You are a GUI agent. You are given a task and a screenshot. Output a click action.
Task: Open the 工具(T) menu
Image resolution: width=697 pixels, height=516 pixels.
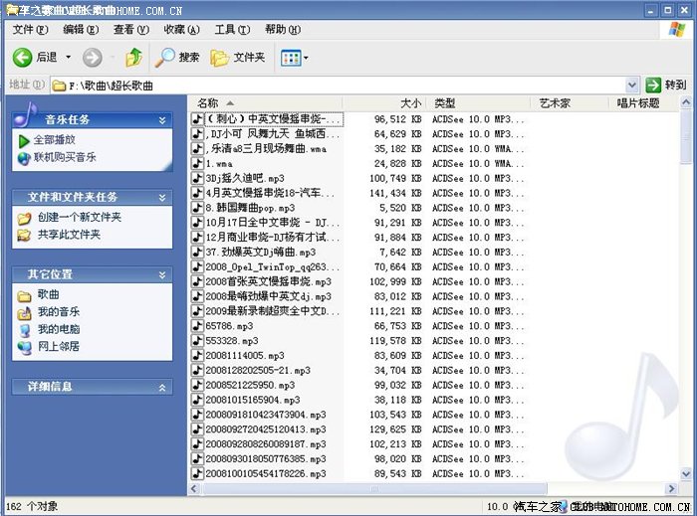[232, 30]
